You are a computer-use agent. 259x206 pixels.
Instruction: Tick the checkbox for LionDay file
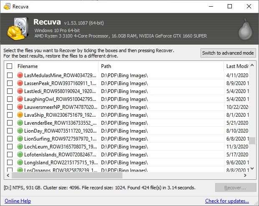(x=10, y=131)
